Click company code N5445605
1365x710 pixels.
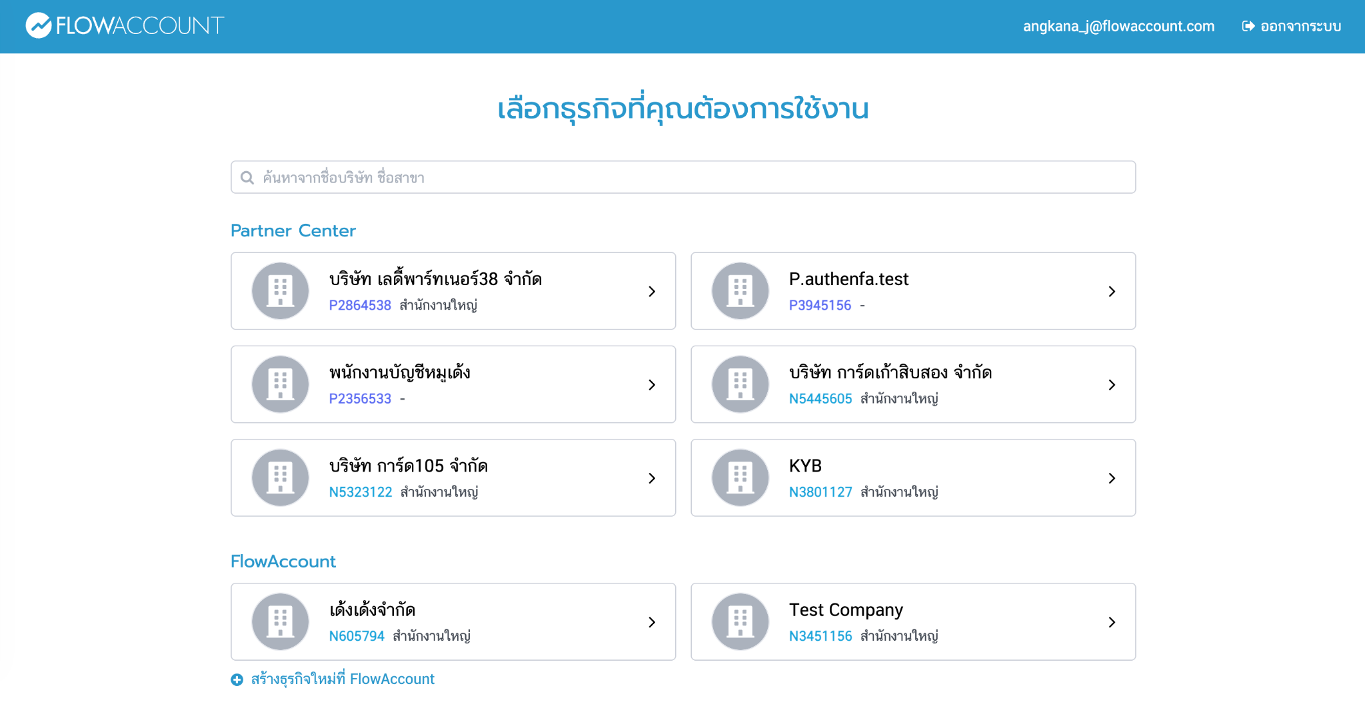click(820, 398)
